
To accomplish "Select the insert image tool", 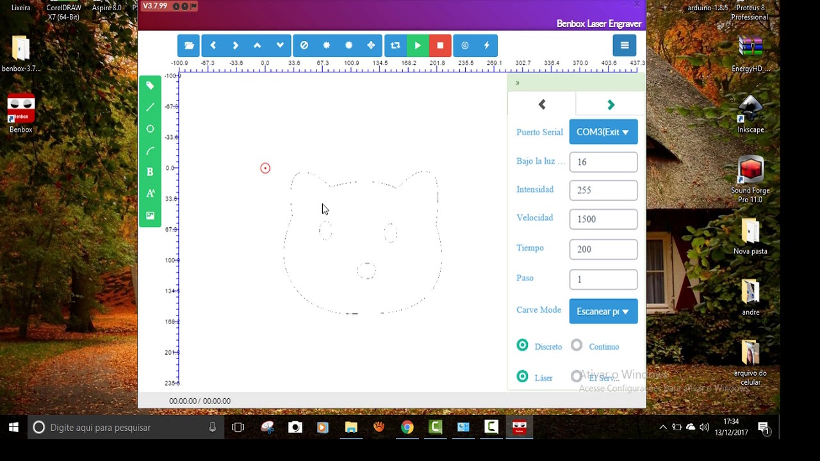I will coord(150,216).
